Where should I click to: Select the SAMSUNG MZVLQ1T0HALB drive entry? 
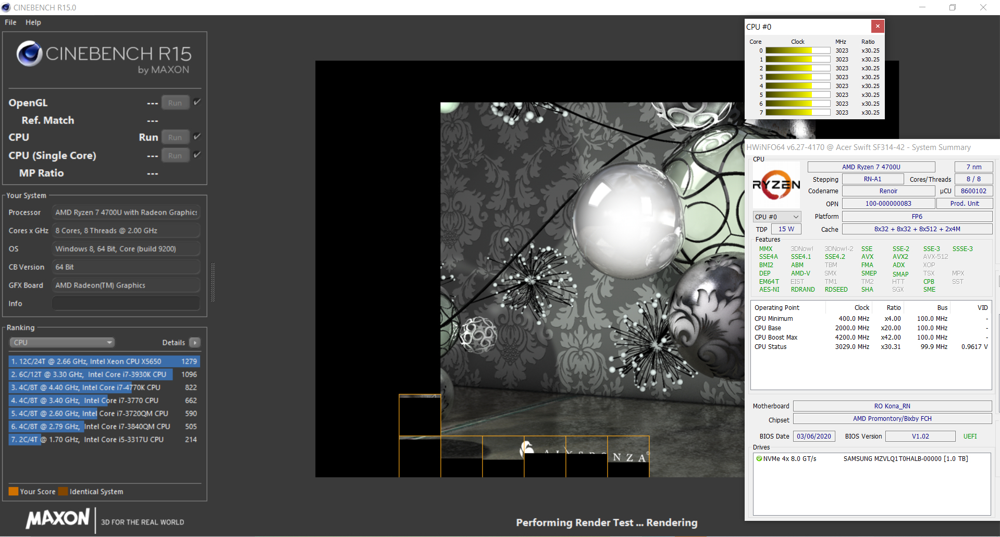coord(872,459)
